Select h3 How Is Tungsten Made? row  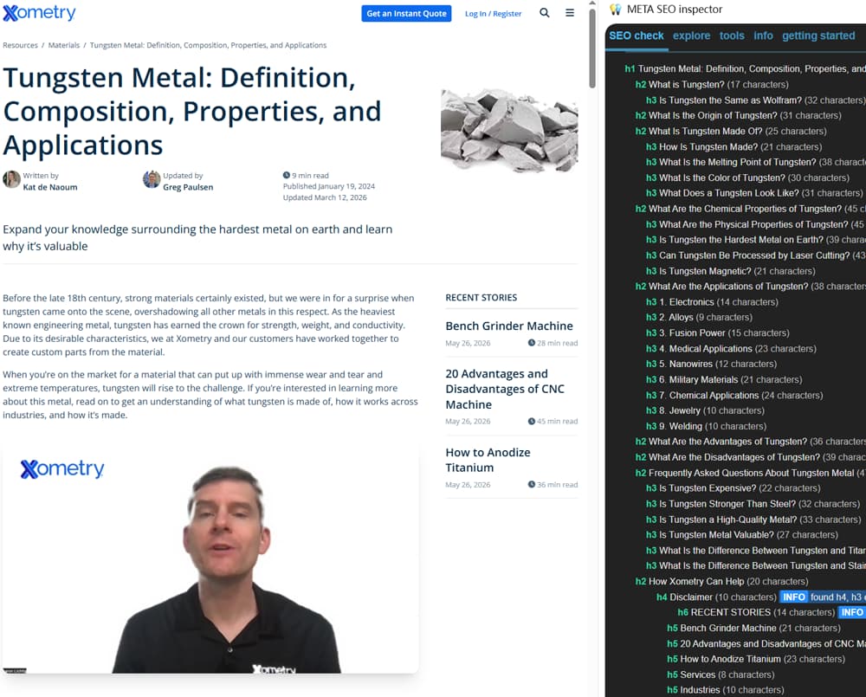coord(734,147)
